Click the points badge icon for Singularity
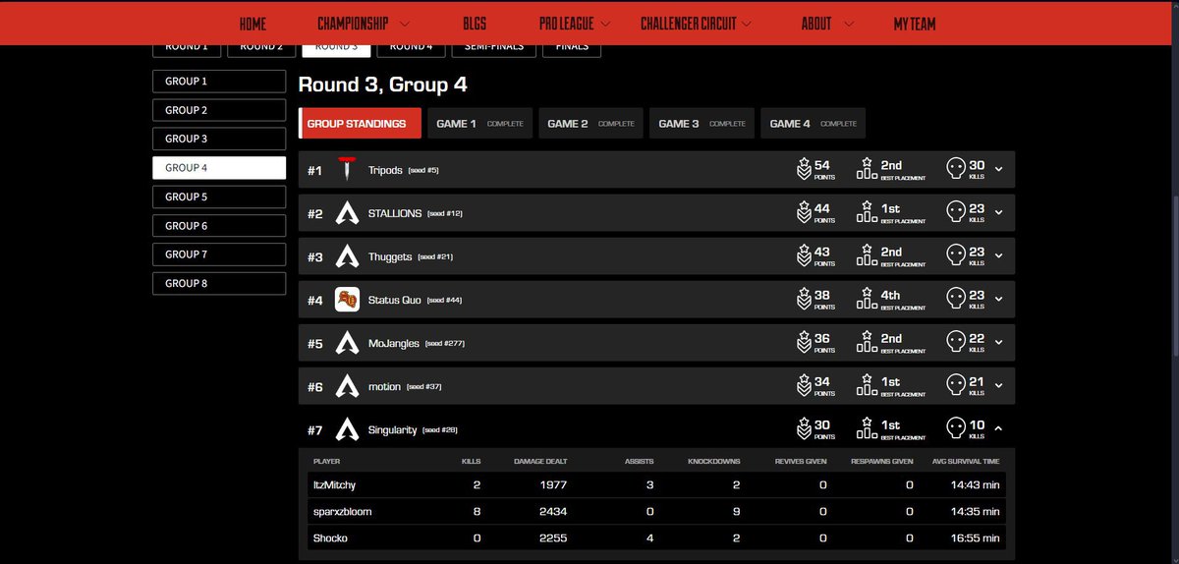The height and width of the screenshot is (564, 1179). coord(804,429)
